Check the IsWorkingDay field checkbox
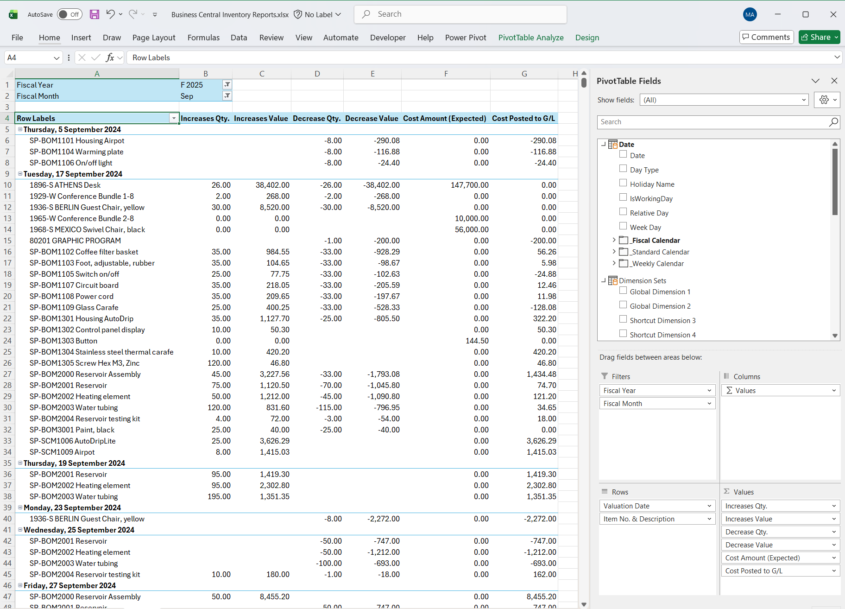 (623, 197)
